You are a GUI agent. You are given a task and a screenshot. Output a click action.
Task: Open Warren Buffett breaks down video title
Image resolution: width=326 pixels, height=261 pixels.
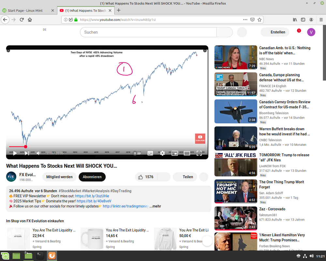coord(284,131)
